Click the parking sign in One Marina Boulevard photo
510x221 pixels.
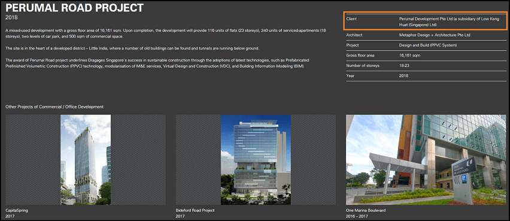pos(464,177)
